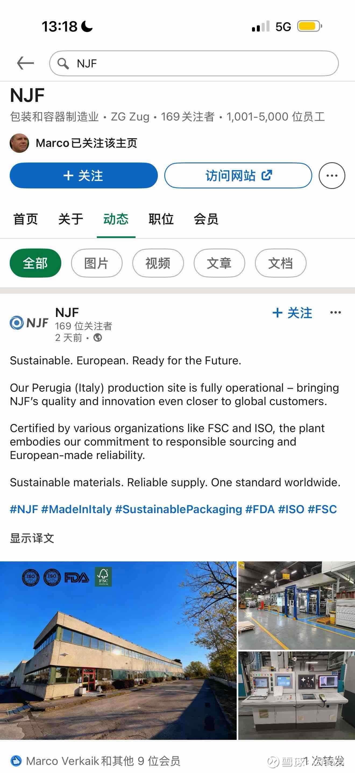355x773 pixels.
Task: Tap the search magnifier icon
Action: 63,64
